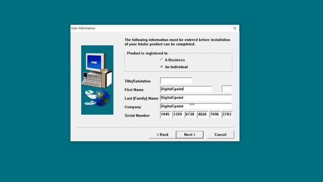Select serial number box containing 7696
Image resolution: width=323 pixels, height=182 pixels.
(x=215, y=115)
